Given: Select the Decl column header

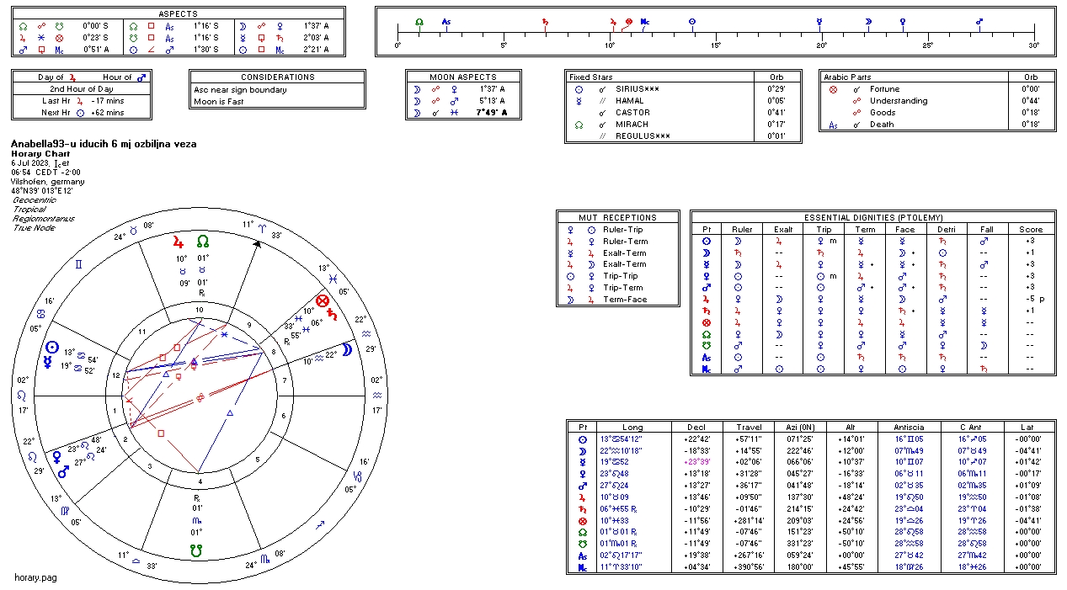Looking at the screenshot, I should 696,428.
